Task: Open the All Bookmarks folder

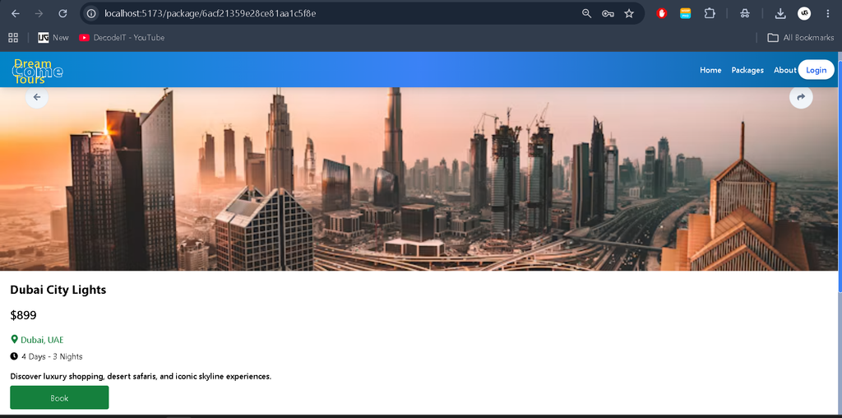Action: 801,38
